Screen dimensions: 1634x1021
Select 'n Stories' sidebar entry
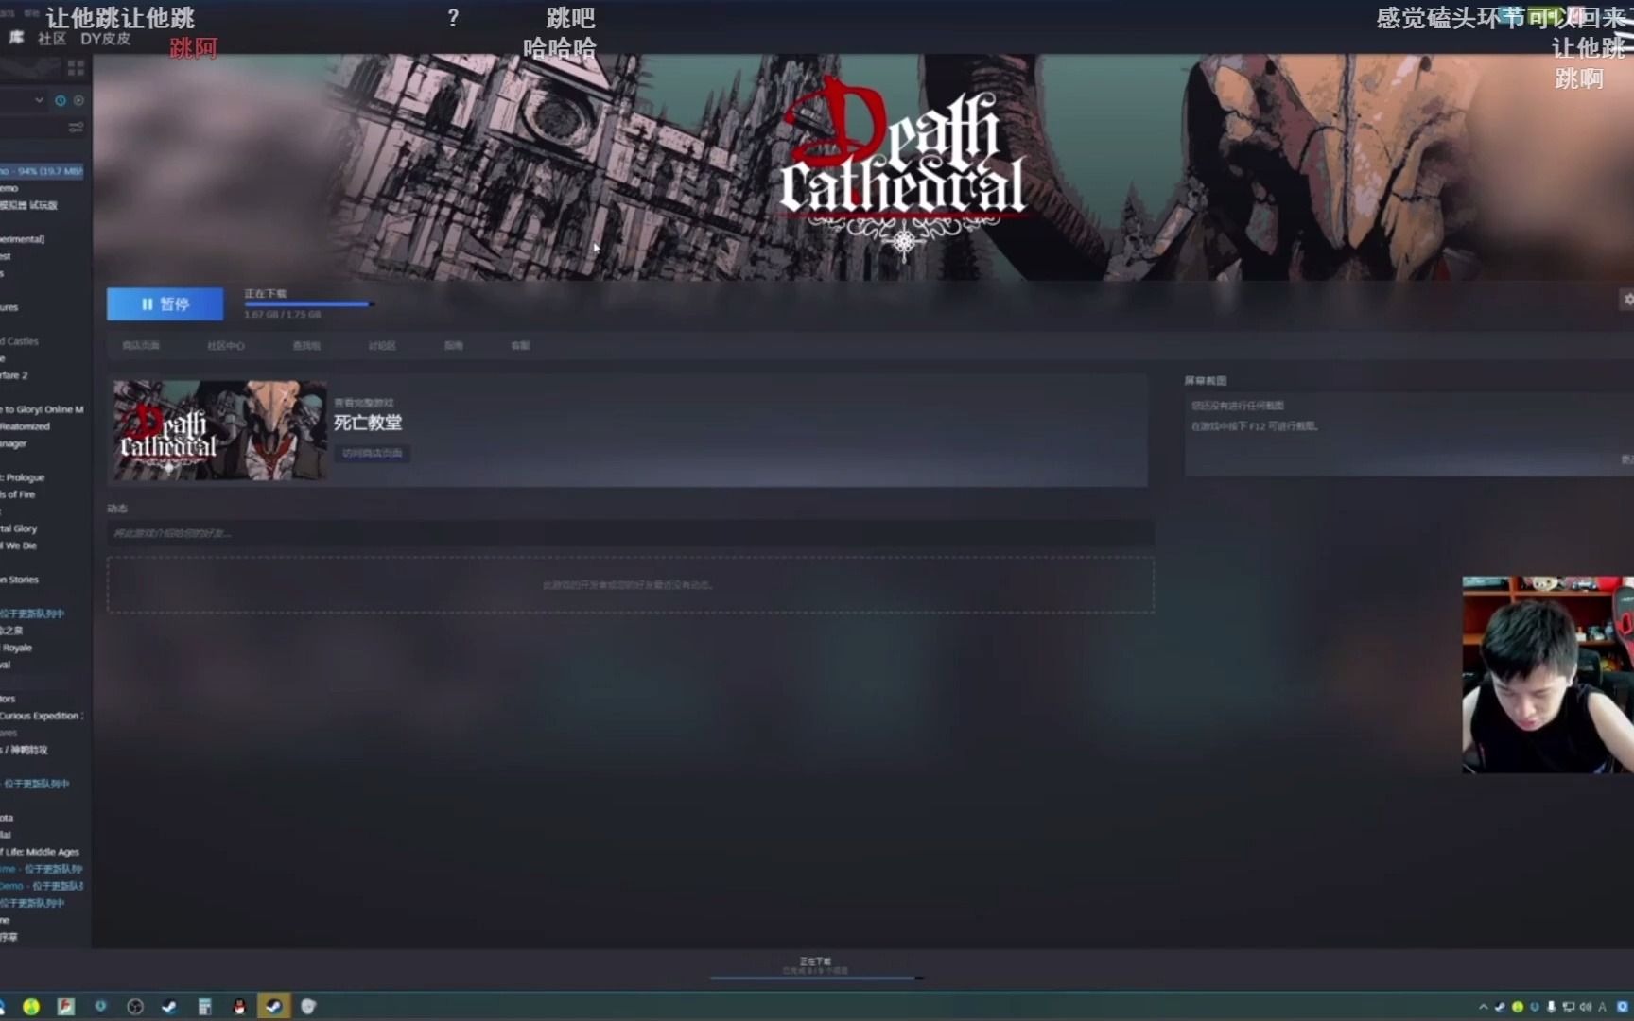tap(20, 580)
